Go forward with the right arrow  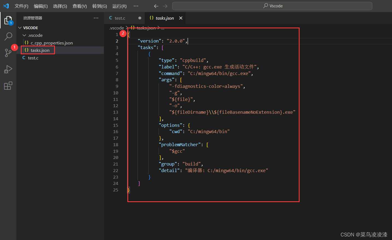click(165, 6)
